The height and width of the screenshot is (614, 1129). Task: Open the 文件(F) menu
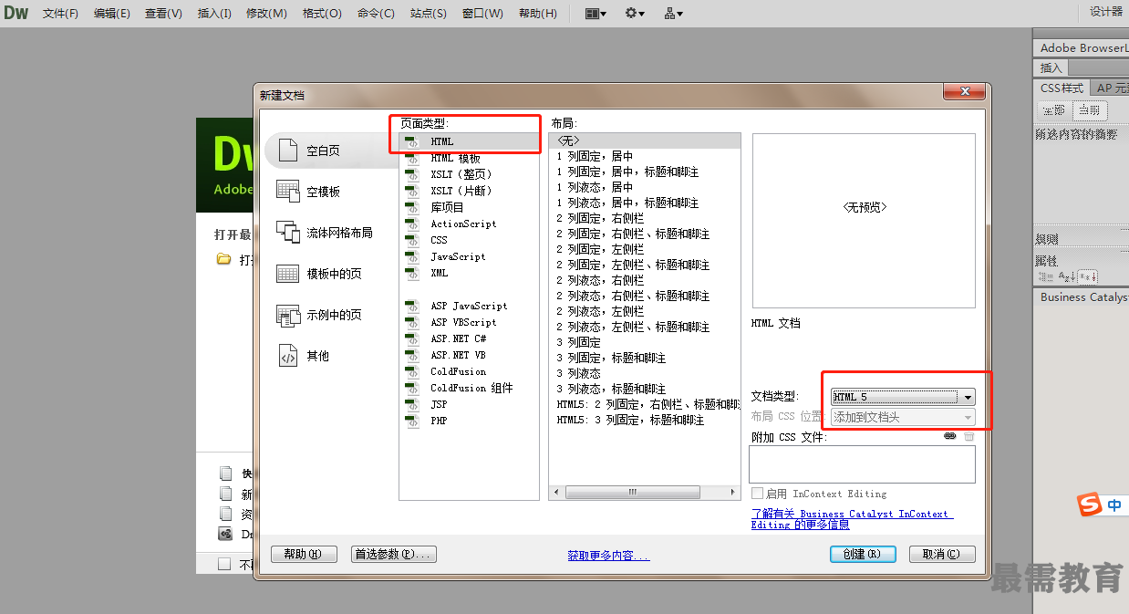(x=60, y=14)
